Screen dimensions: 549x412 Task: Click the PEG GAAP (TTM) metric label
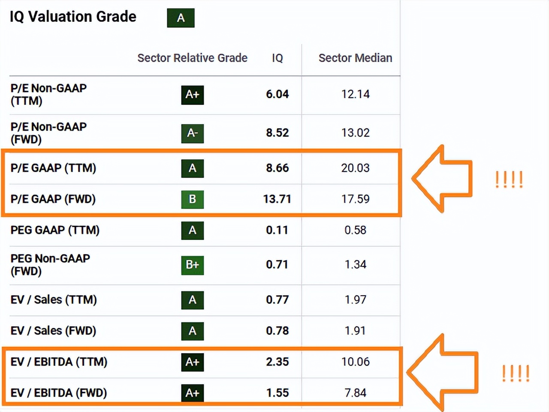55,230
